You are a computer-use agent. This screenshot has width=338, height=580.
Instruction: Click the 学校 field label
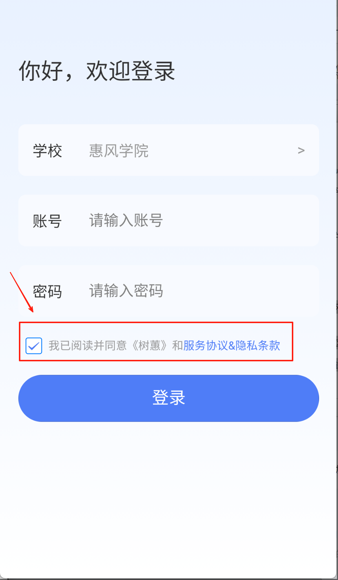(47, 151)
